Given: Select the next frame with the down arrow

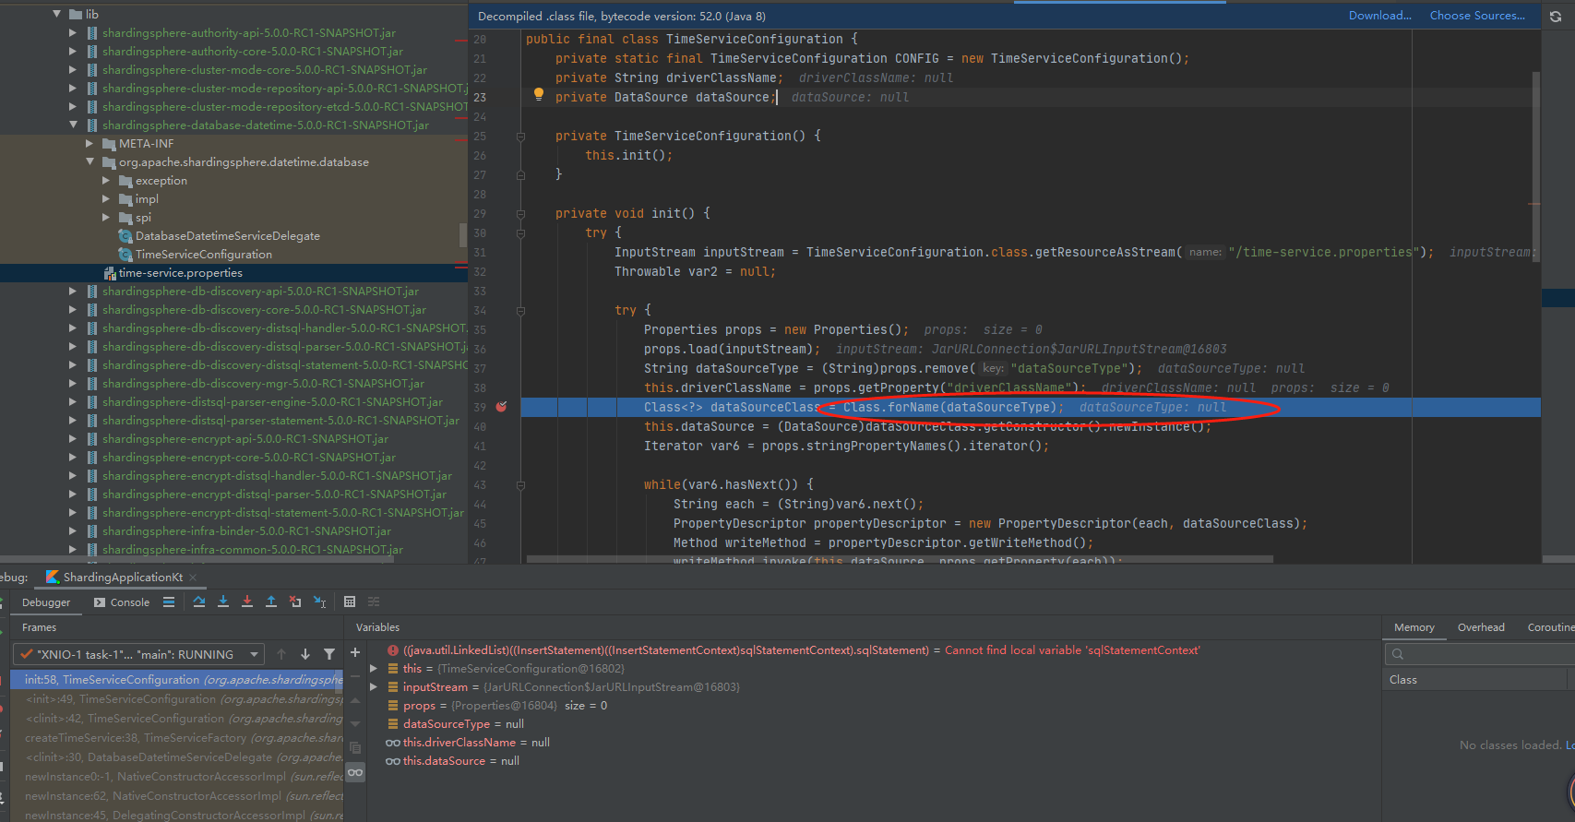Looking at the screenshot, I should coord(305,654).
